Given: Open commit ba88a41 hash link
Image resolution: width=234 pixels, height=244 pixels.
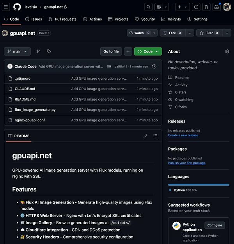Looking at the screenshot, I should click(121, 67).
